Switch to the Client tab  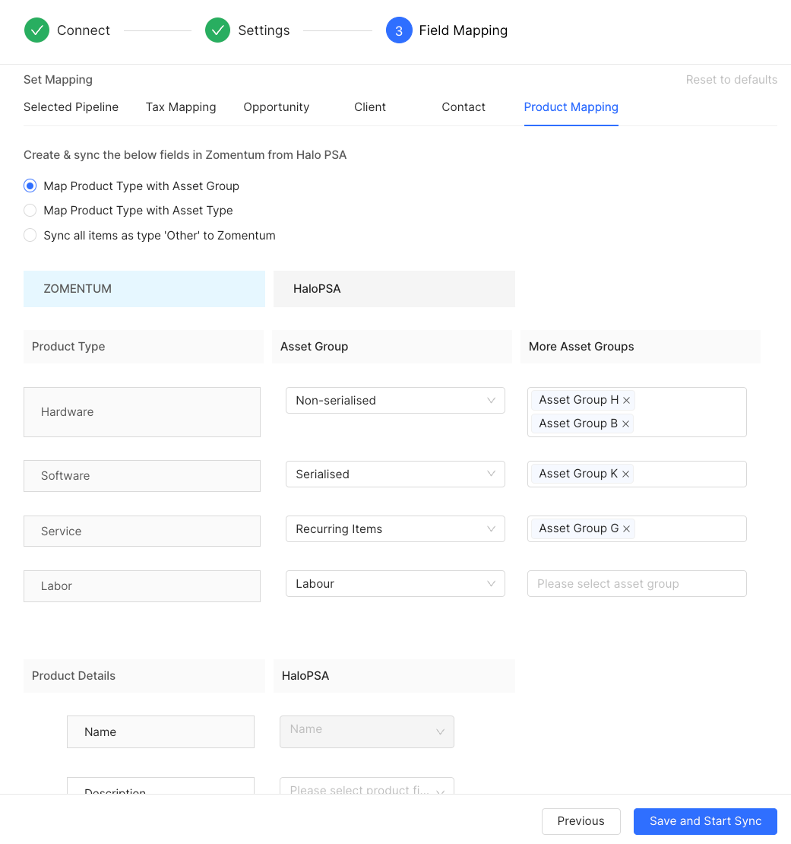370,107
